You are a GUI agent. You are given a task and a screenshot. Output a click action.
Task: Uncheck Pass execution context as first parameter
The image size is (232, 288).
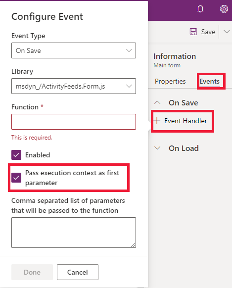(x=16, y=178)
